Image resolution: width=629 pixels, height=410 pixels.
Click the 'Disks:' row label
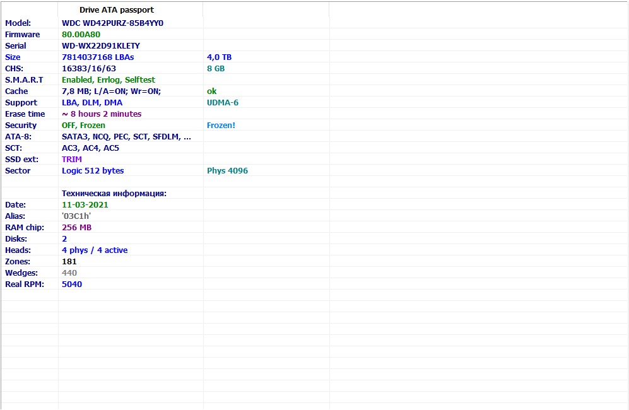[x=16, y=238]
